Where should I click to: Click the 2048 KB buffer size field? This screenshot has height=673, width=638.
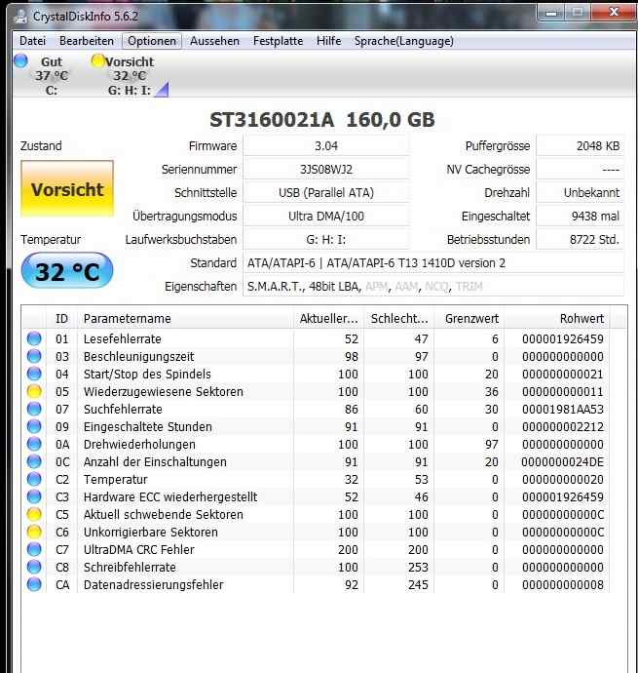(x=581, y=146)
